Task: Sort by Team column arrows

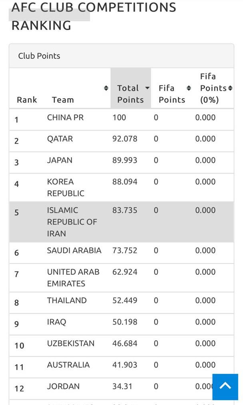Action: coord(106,88)
